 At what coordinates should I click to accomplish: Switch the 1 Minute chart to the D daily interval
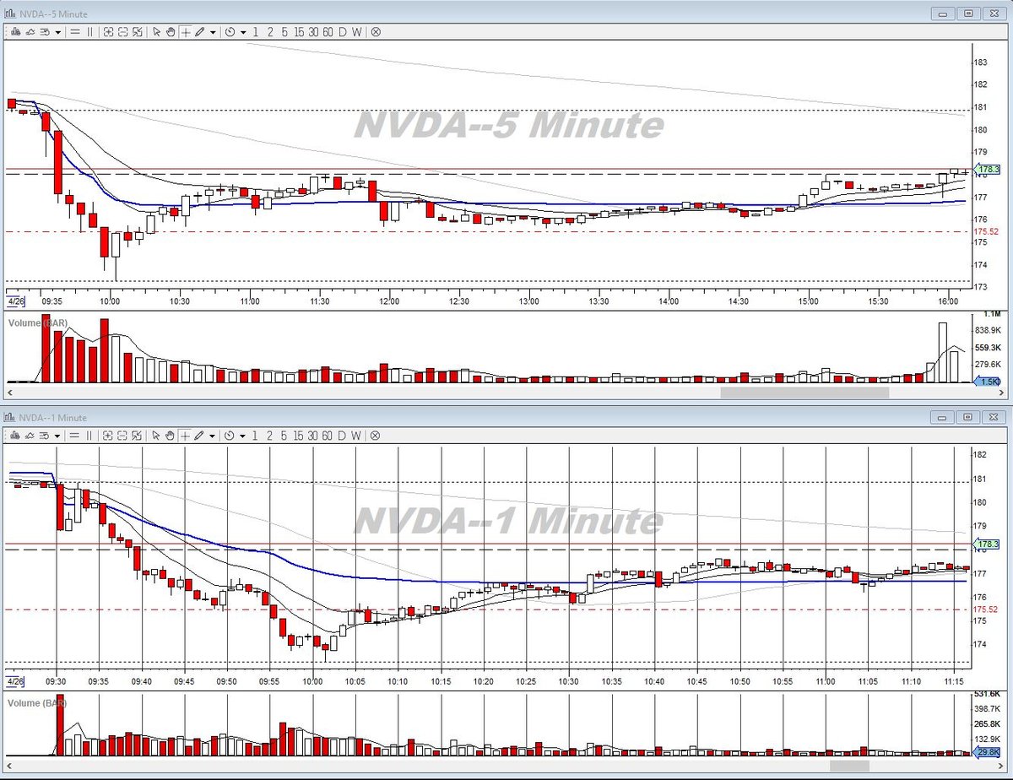coord(343,435)
